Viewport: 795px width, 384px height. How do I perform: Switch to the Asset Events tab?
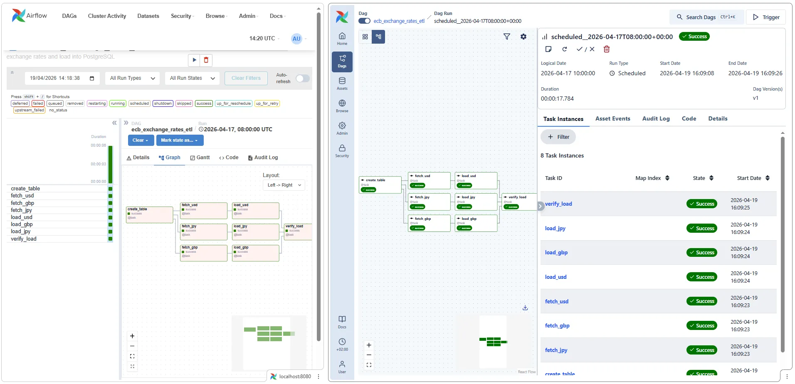click(x=612, y=118)
